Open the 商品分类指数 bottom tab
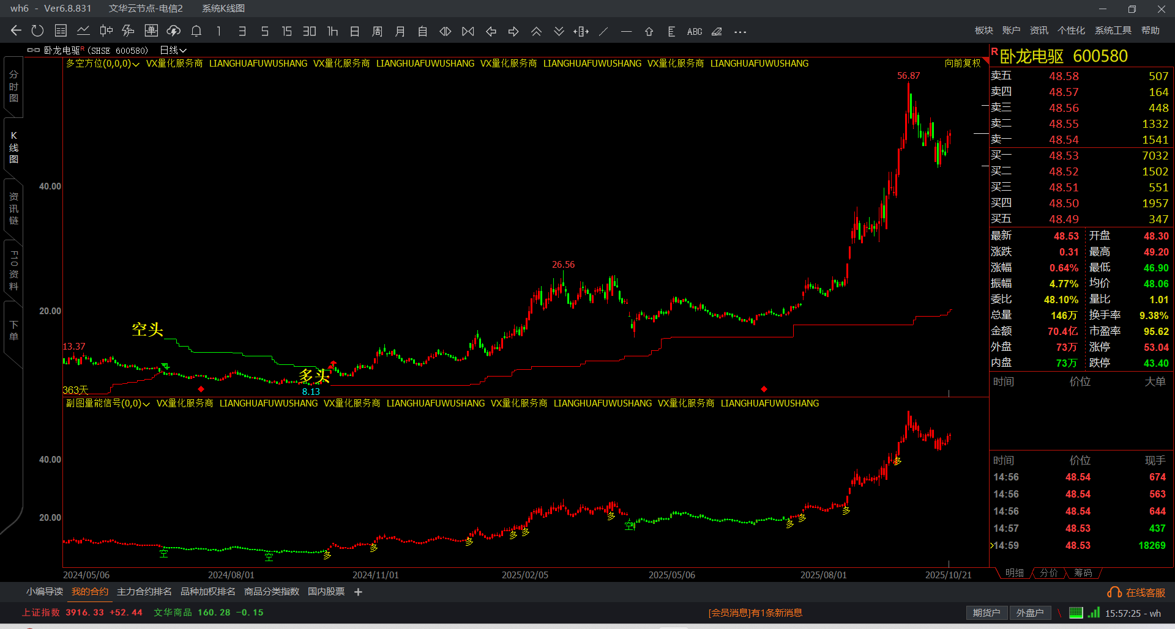 point(272,592)
